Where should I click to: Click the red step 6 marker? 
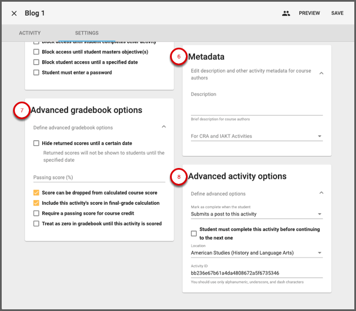(179, 57)
